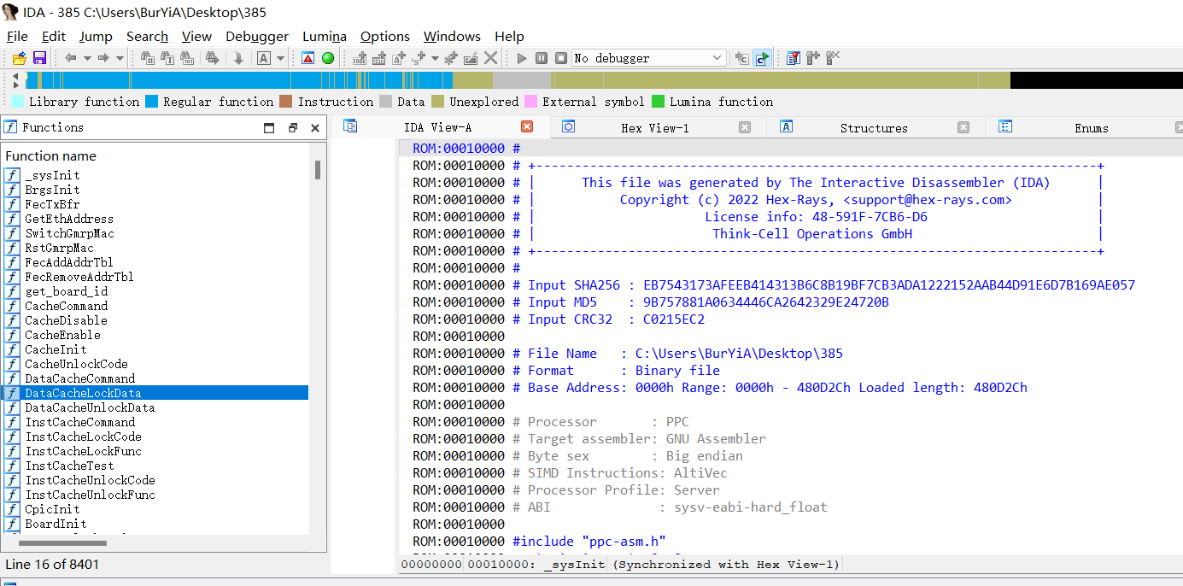Click the green circle toolbar icon
The height and width of the screenshot is (586, 1183).
click(328, 58)
